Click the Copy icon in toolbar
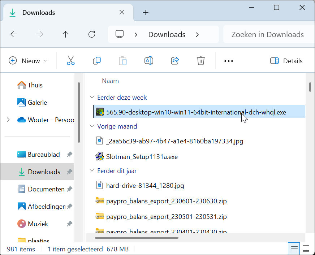 (97, 61)
